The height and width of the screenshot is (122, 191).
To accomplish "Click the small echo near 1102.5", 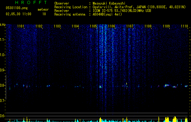I will 48,86.
